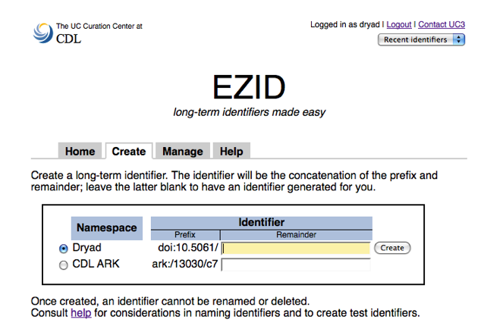Click the doi:10.5061/ prefix text

[188, 247]
